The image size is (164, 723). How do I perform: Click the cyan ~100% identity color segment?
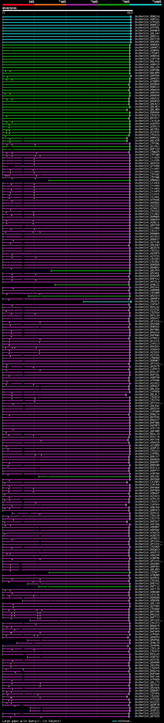click(x=146, y=5)
